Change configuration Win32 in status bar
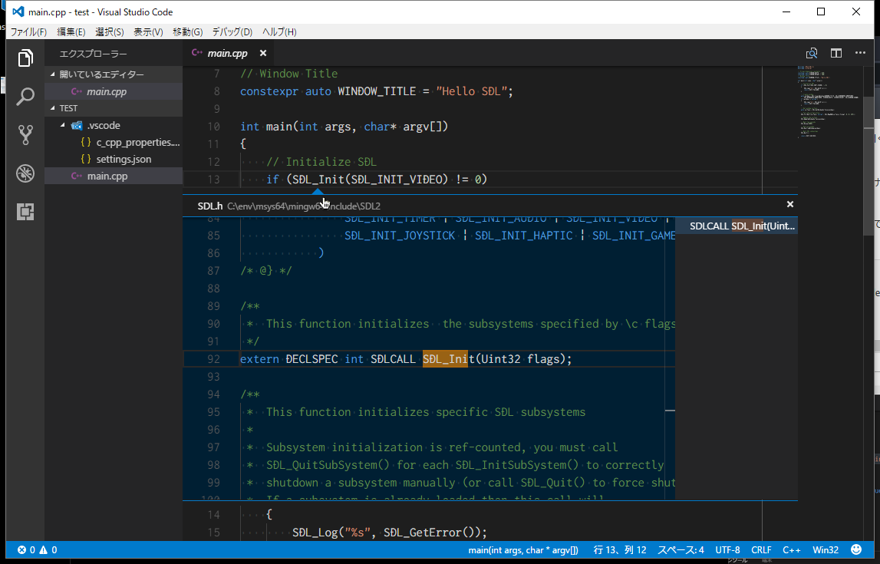 tap(826, 550)
